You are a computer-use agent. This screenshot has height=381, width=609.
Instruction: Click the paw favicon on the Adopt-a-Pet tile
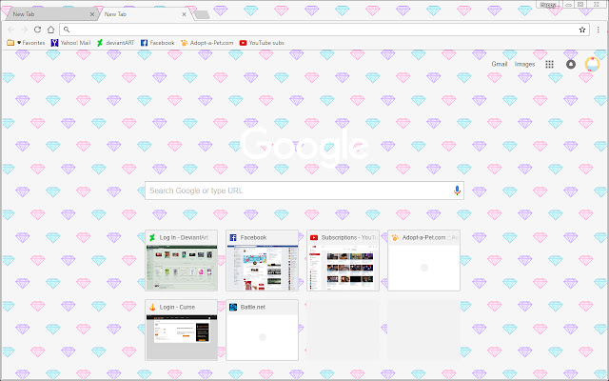coord(395,237)
